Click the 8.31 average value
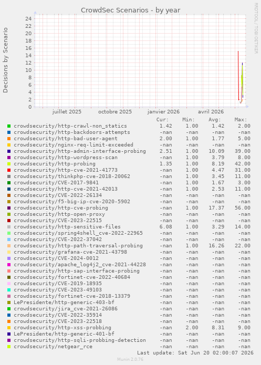This screenshot has height=365, width=261. click(218, 328)
